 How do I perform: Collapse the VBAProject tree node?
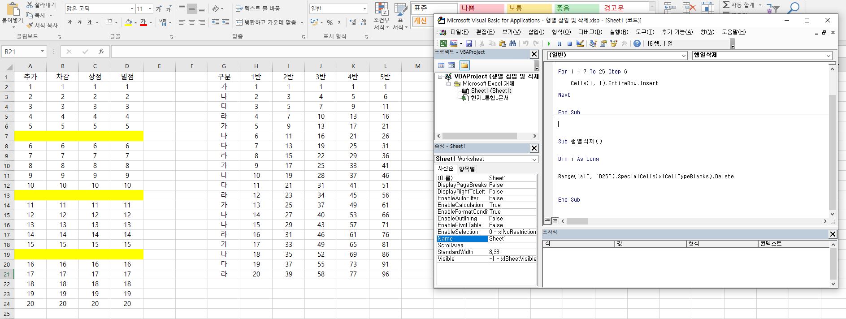pos(440,77)
